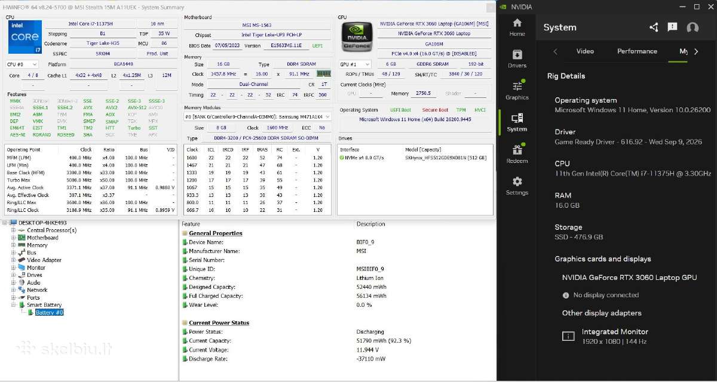Click the Designed Capacity 52440 mWh value

[371, 286]
